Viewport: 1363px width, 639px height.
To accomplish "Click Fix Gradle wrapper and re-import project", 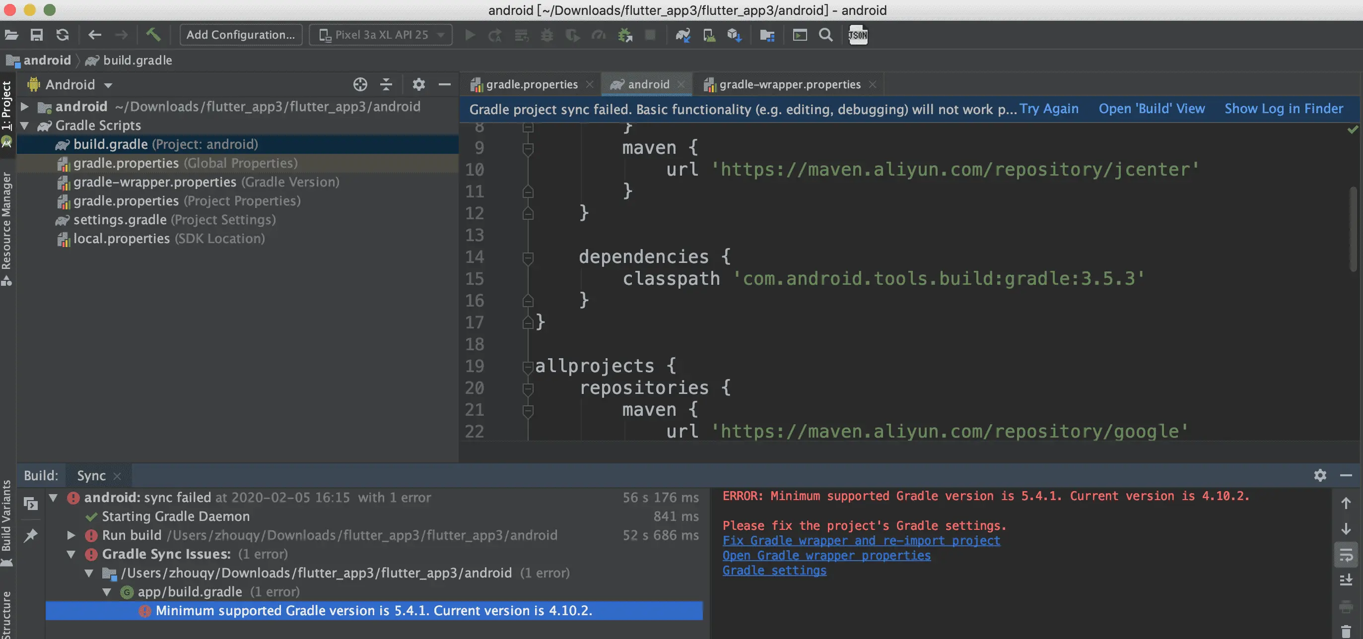I will click(861, 541).
